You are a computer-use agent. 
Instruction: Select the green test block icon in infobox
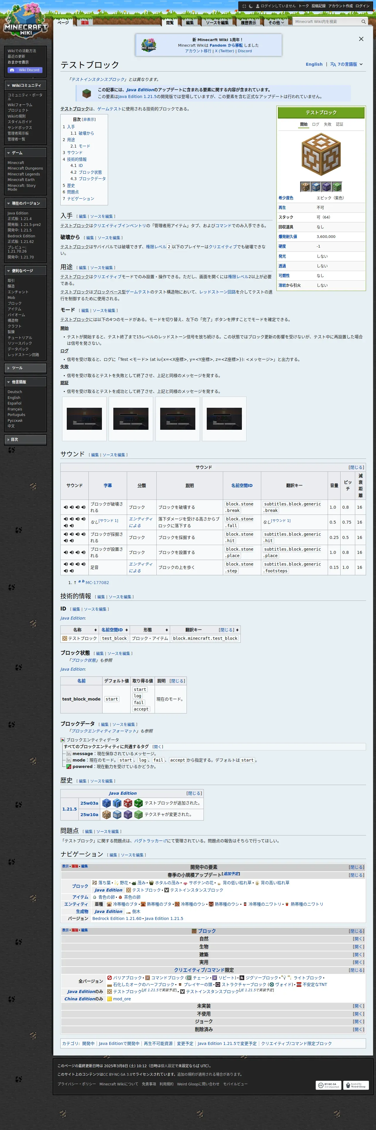coord(336,187)
